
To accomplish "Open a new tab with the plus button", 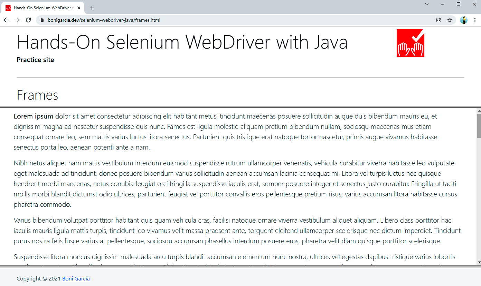I will pos(92,8).
